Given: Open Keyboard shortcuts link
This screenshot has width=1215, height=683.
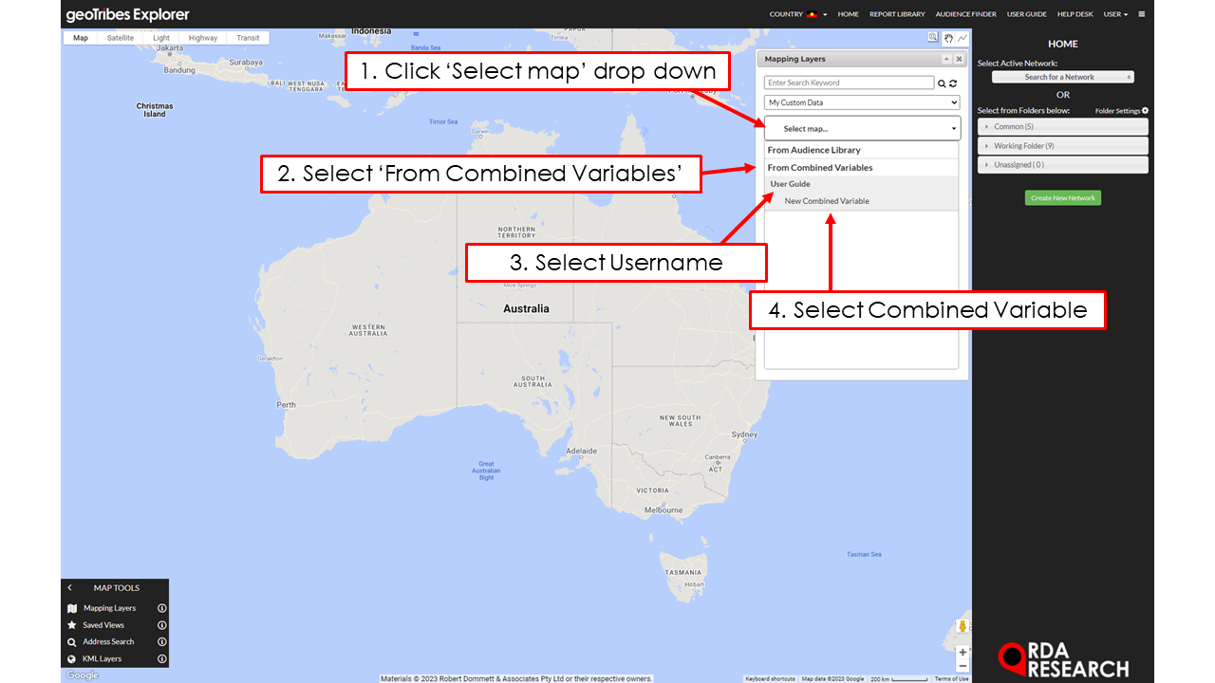Looking at the screenshot, I should [770, 679].
